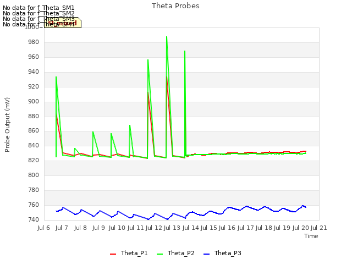Click the Jul 14 tick label

click(x=190, y=228)
